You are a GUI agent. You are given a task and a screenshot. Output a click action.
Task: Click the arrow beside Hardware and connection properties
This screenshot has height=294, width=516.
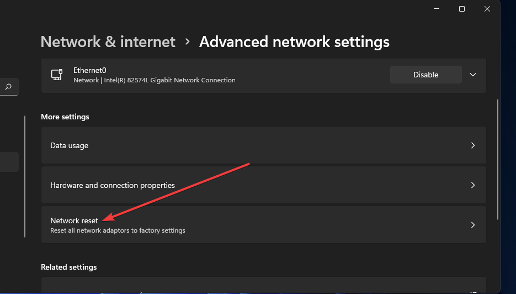coord(473,186)
